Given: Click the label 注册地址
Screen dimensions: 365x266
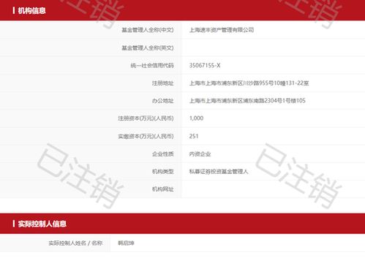Looking at the screenshot, I should coord(163,83).
